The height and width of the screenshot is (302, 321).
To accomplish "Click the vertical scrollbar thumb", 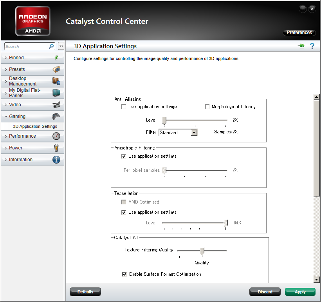I will click(x=316, y=148).
